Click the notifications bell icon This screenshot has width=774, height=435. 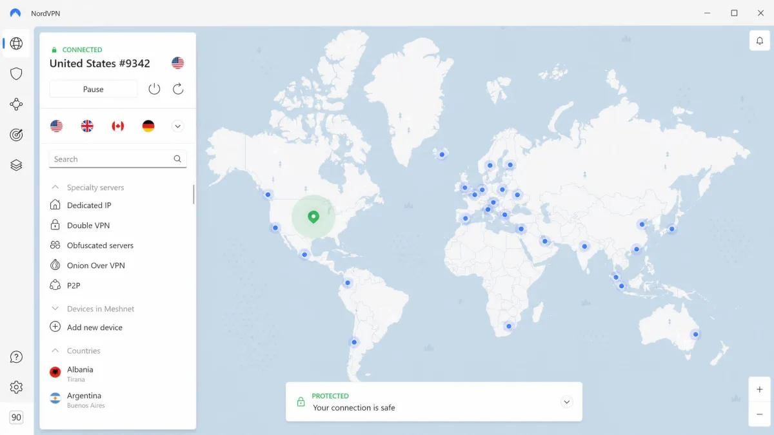[759, 40]
